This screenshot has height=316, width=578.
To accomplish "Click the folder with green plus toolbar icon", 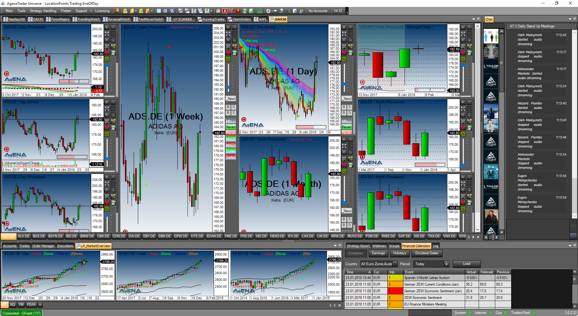I will click(125, 11).
